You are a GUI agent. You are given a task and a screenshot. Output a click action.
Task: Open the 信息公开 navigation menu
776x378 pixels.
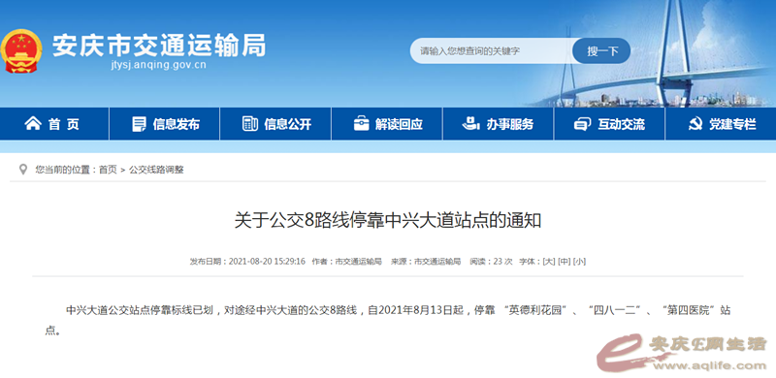click(275, 124)
